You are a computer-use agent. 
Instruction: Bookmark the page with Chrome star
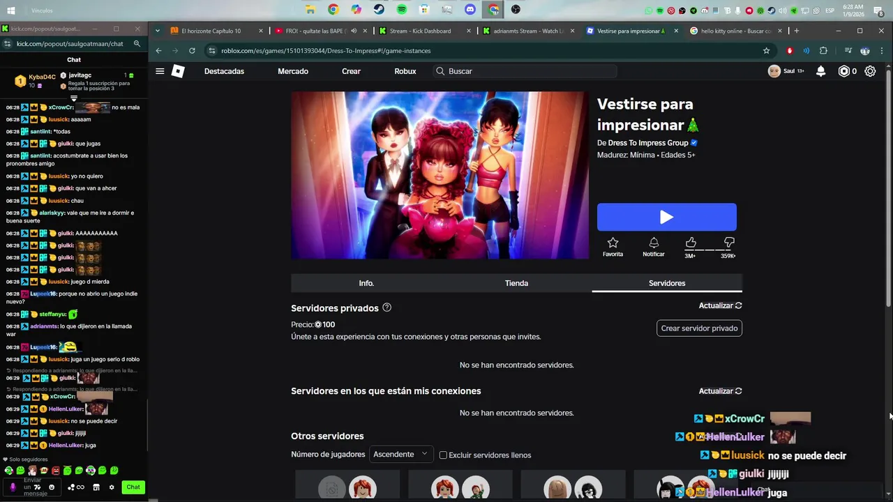[766, 50]
